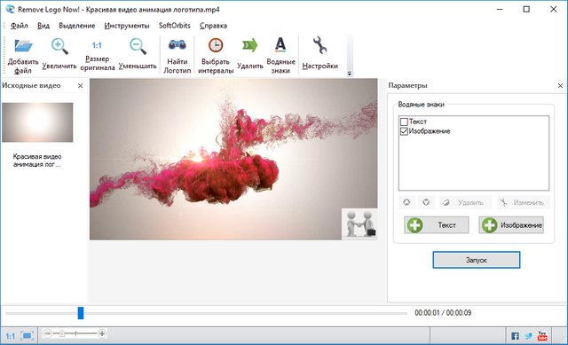Open the Twitter link icon

click(529, 336)
